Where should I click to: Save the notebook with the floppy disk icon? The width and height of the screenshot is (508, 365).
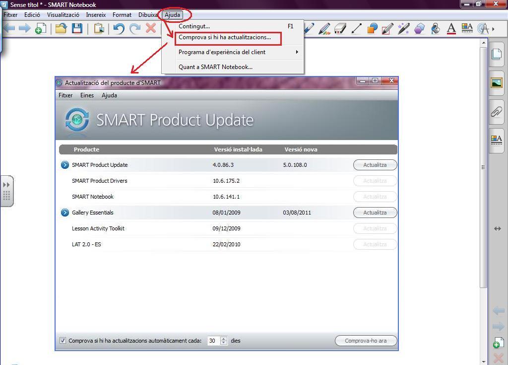[77, 28]
